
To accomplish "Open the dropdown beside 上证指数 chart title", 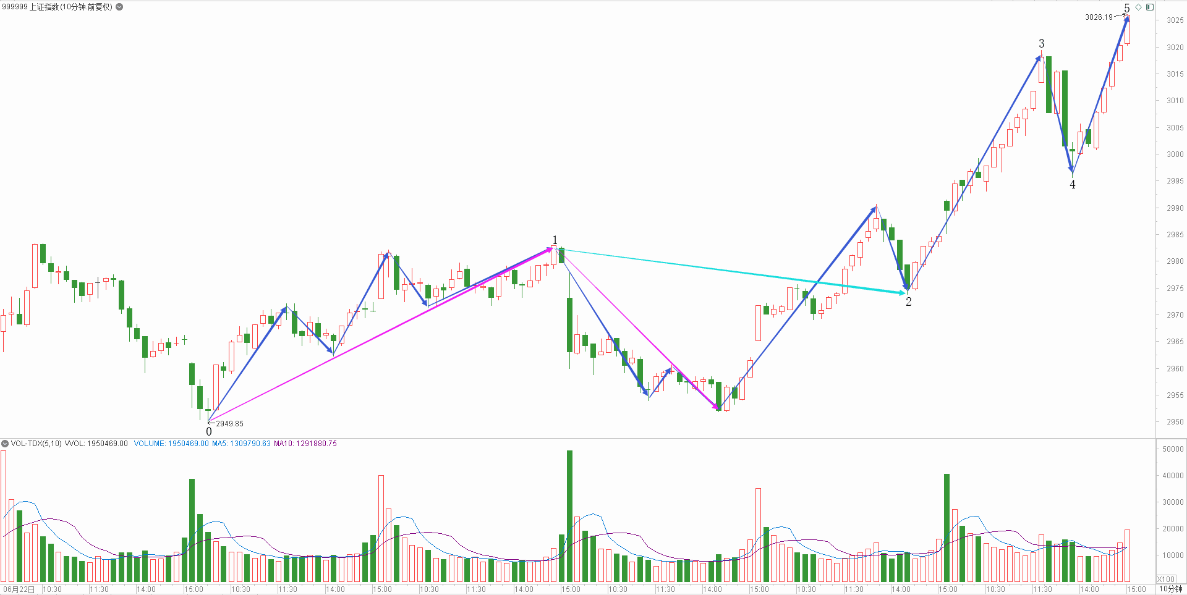I will coord(119,7).
